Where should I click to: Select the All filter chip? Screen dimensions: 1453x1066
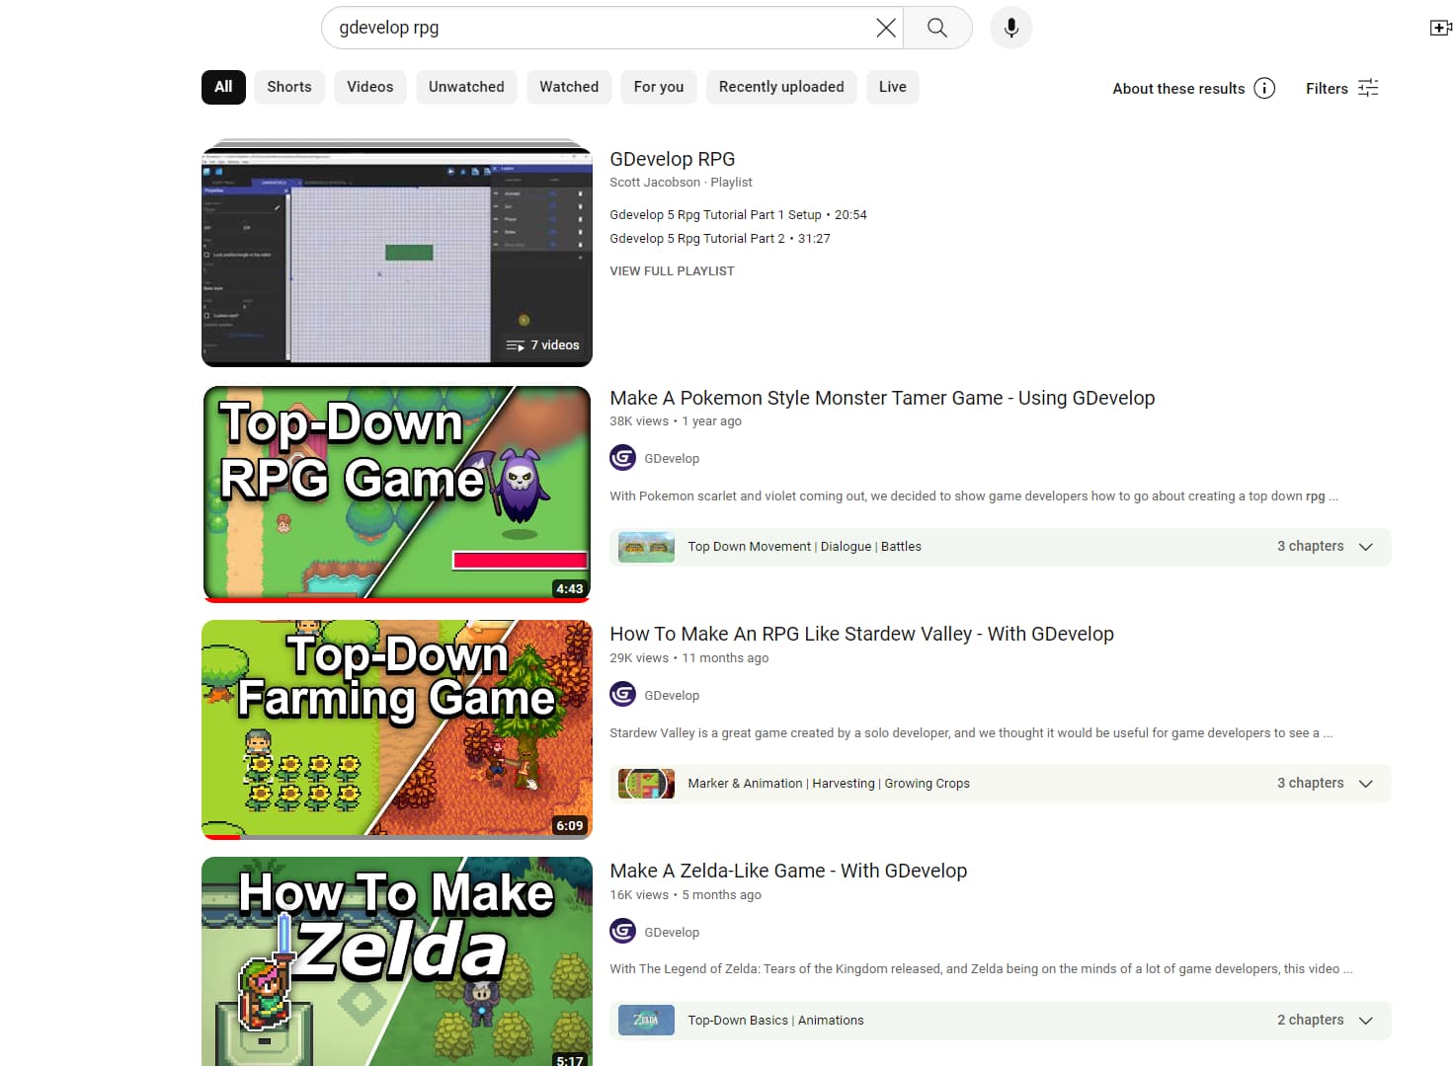pos(223,87)
